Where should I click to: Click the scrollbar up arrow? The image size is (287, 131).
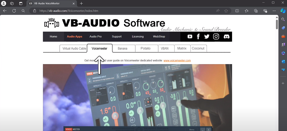277,17
